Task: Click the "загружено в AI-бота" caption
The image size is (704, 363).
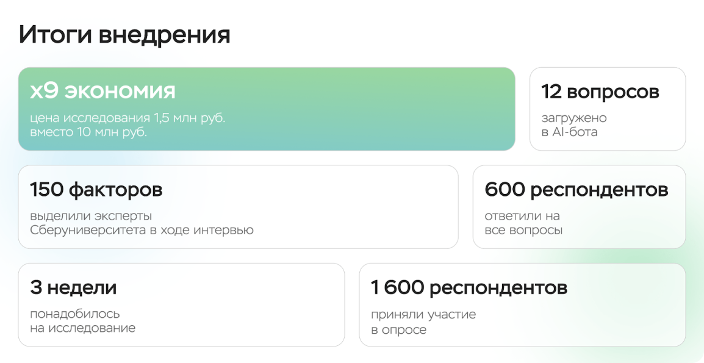Action: [574, 125]
